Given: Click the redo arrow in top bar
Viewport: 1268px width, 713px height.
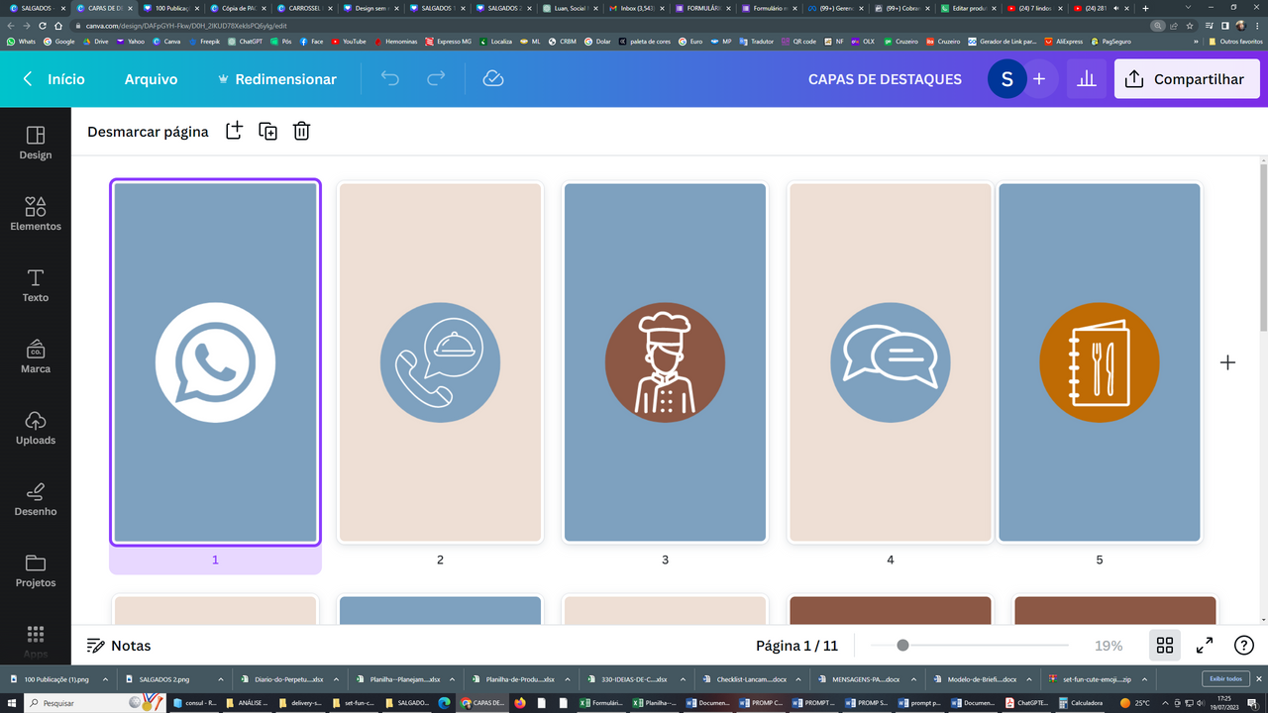Looking at the screenshot, I should tap(436, 78).
